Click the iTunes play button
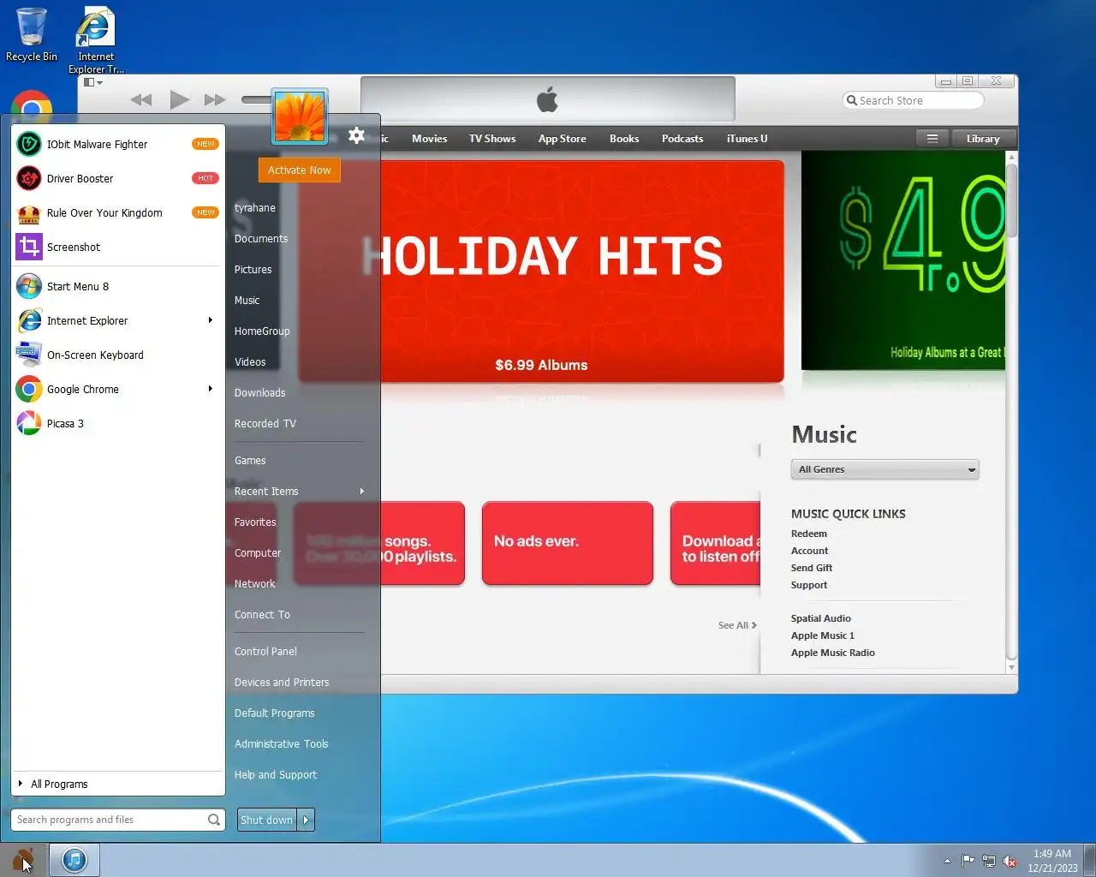 pyautogui.click(x=179, y=100)
